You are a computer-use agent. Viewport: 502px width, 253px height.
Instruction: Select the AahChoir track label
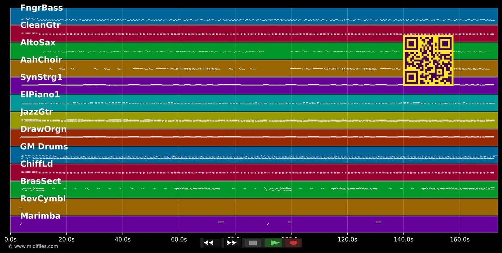[41, 60]
